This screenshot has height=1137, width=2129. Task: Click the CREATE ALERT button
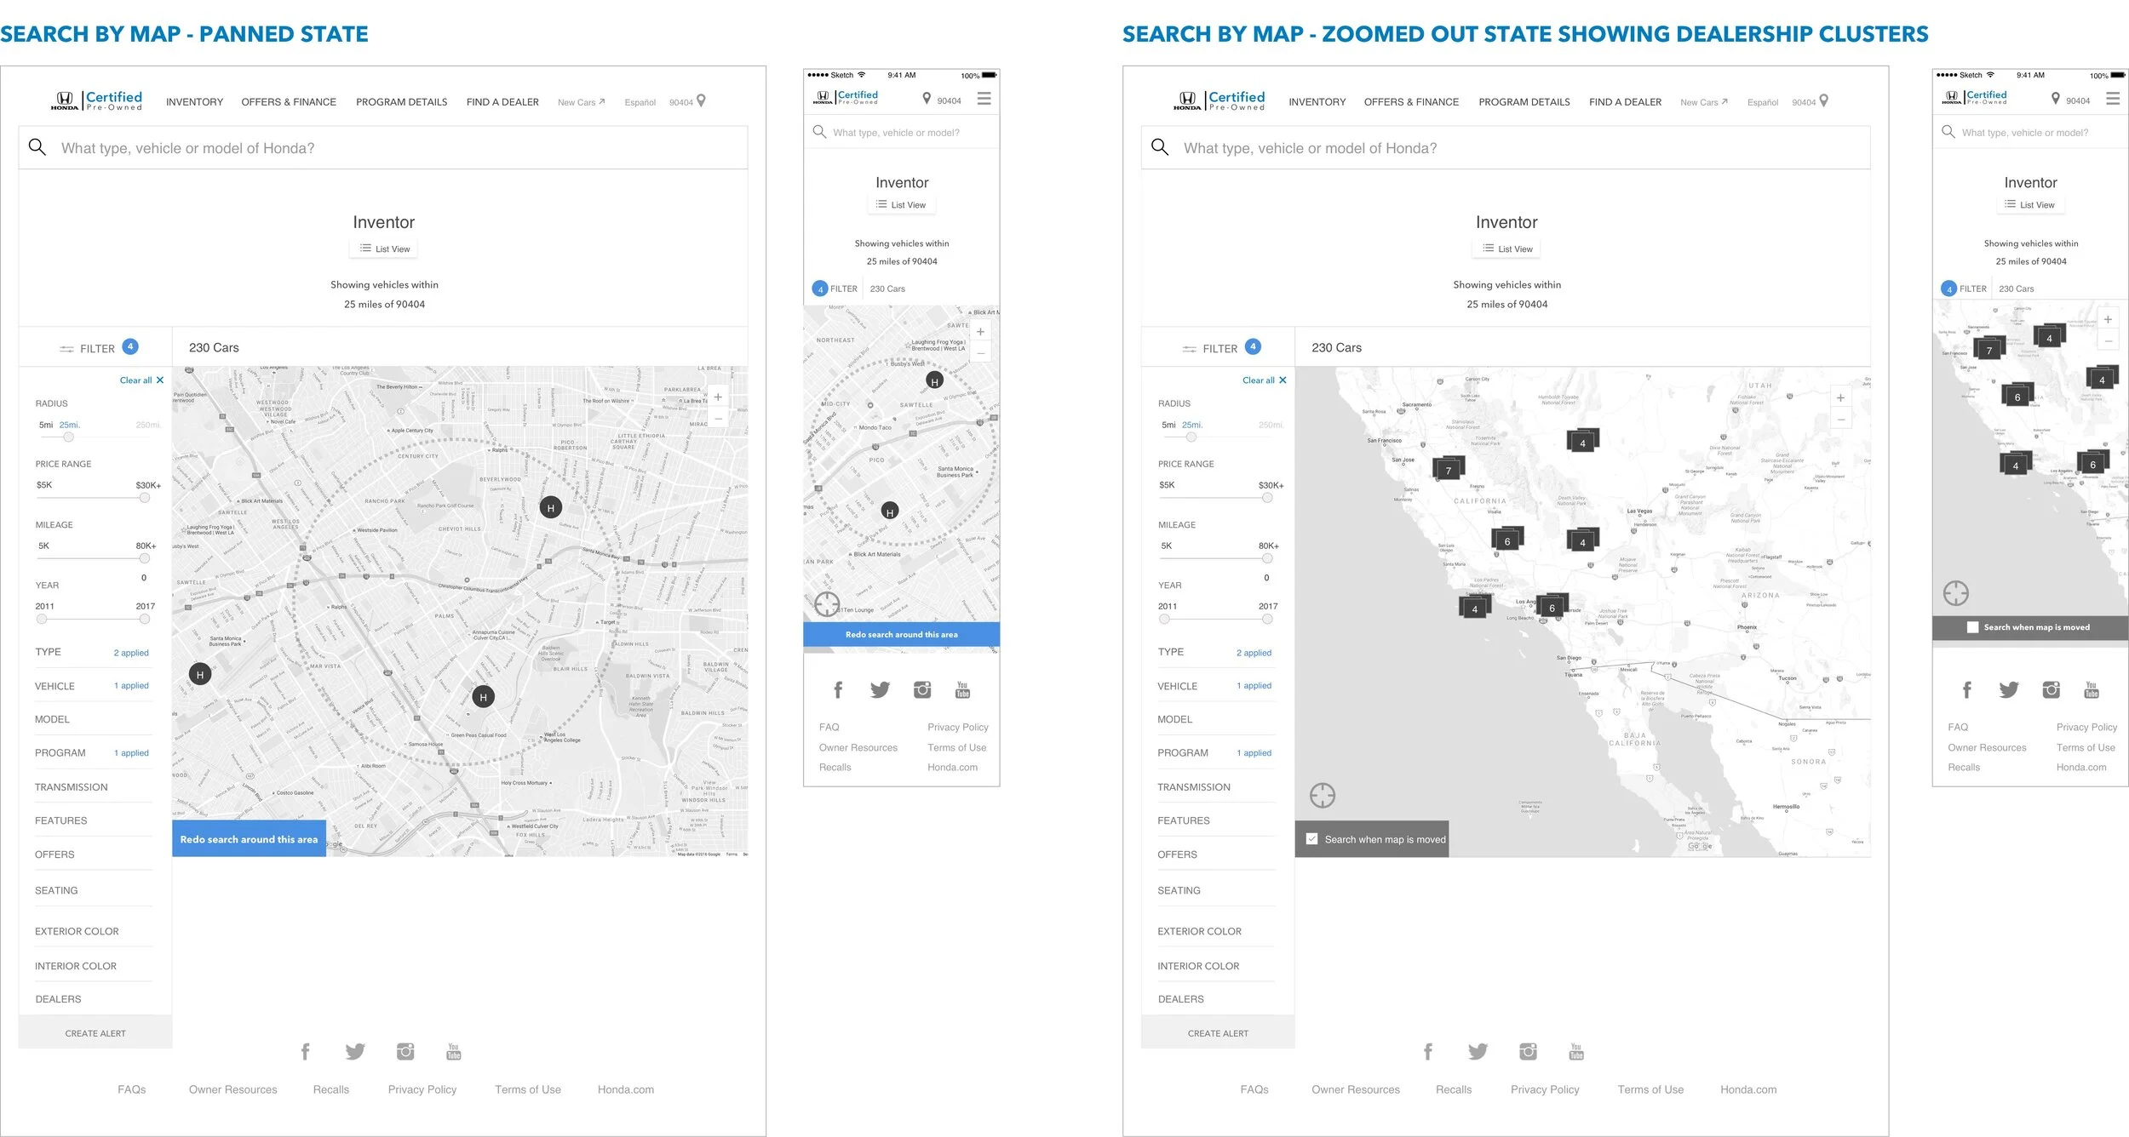[x=95, y=1032]
